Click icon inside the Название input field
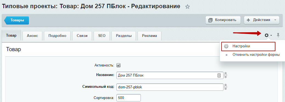Image resolution: width=285 pixels, height=102 pixels. (x=219, y=75)
